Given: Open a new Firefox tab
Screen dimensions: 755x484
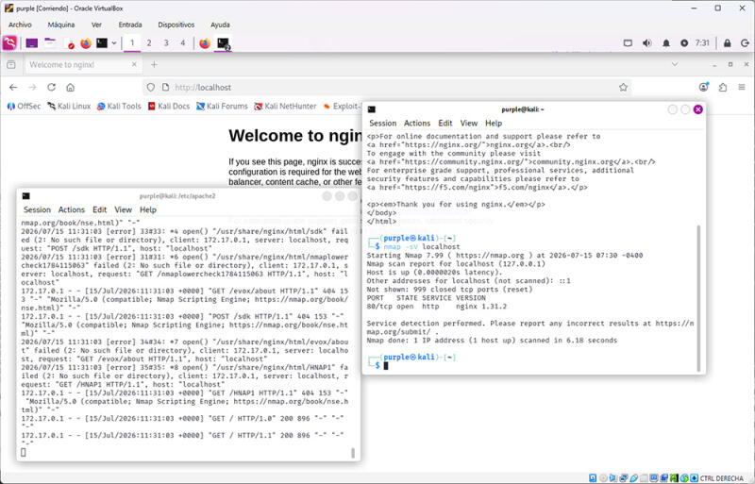Looking at the screenshot, I should pyautogui.click(x=154, y=64).
